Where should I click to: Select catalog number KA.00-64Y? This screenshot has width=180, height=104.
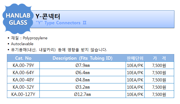click(x=23, y=72)
